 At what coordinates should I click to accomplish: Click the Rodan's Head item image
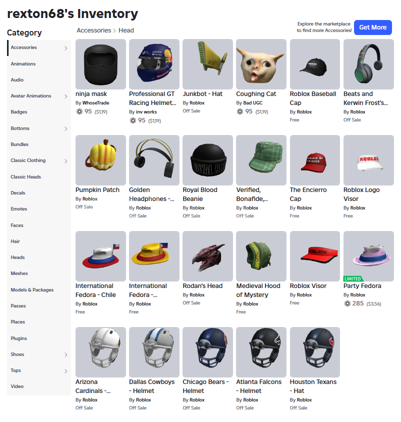[x=207, y=256]
